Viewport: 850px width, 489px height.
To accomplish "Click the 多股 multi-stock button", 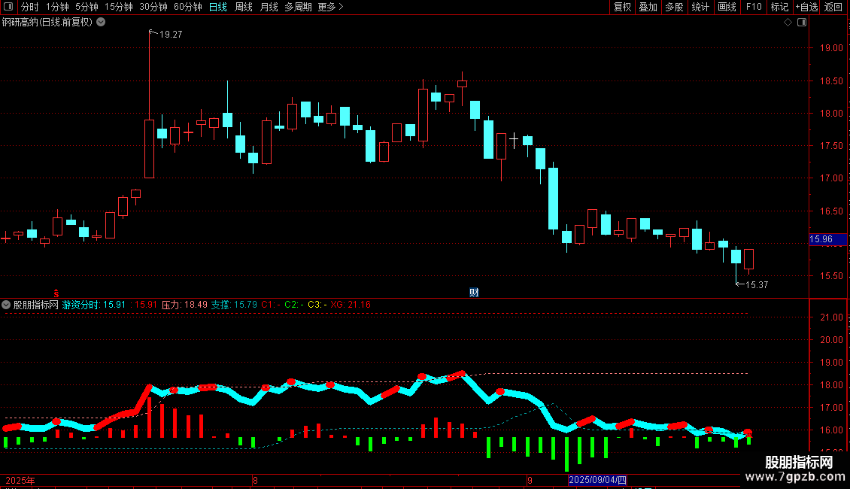I will click(x=674, y=7).
